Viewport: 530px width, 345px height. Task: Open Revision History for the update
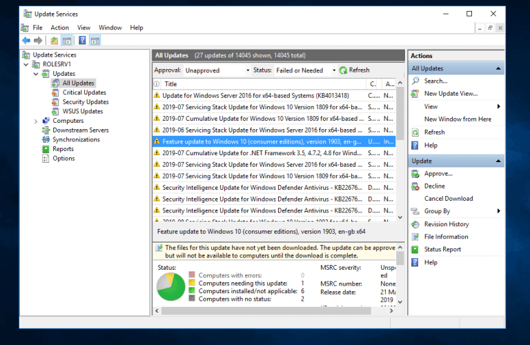[446, 224]
